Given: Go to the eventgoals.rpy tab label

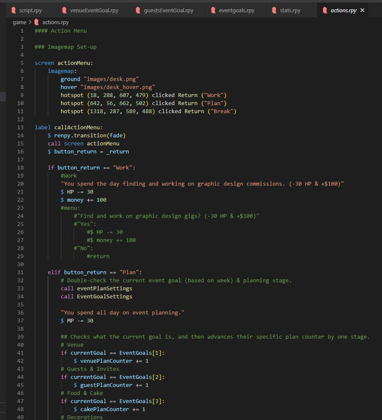Looking at the screenshot, I should pyautogui.click(x=237, y=10).
